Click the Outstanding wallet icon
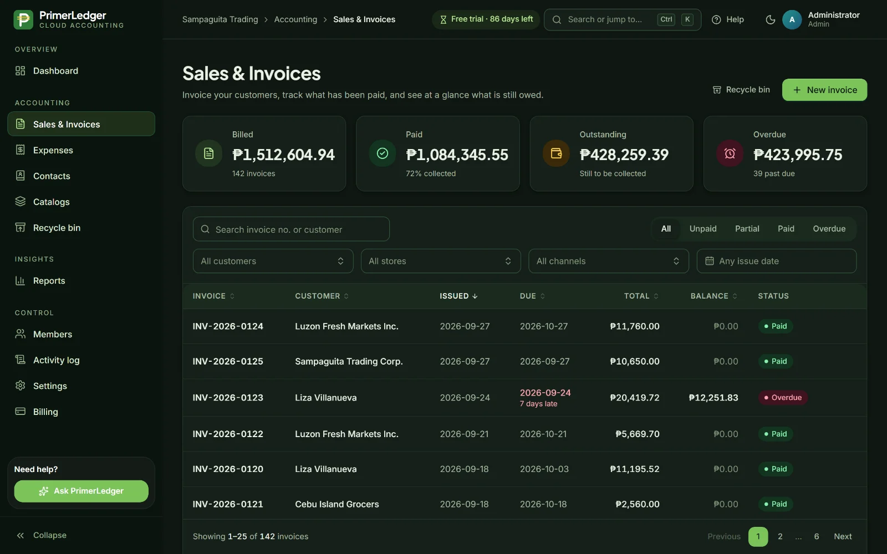 click(x=556, y=153)
